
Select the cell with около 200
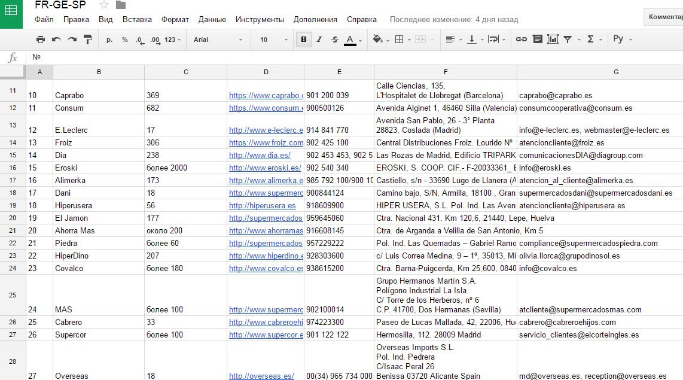click(185, 230)
